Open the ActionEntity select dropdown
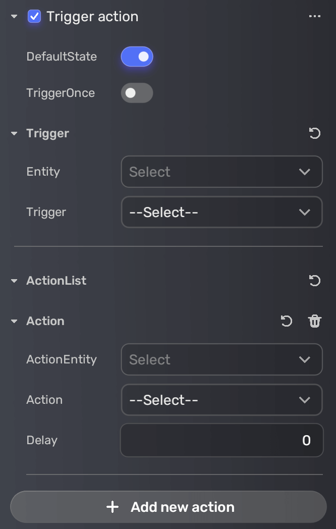Screen dimensions: 336x529 pyautogui.click(x=221, y=359)
